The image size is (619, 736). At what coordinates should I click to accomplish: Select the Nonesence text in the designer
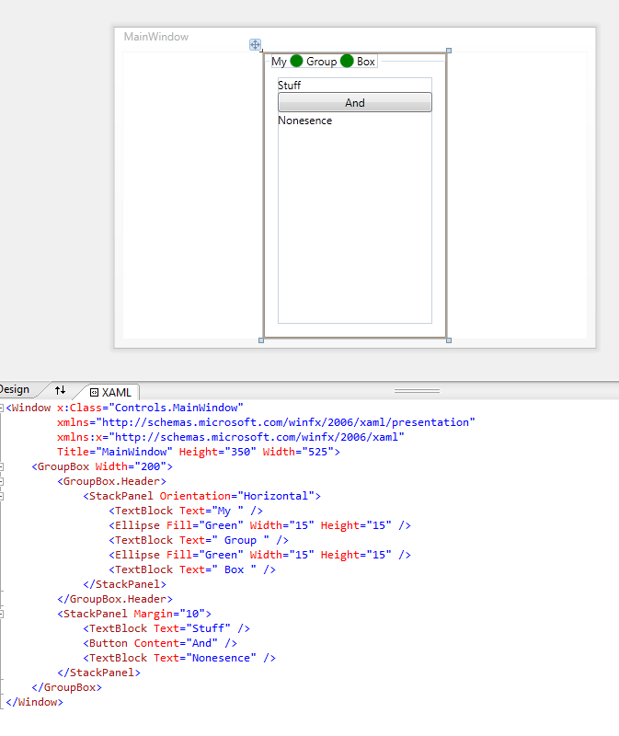pos(304,121)
